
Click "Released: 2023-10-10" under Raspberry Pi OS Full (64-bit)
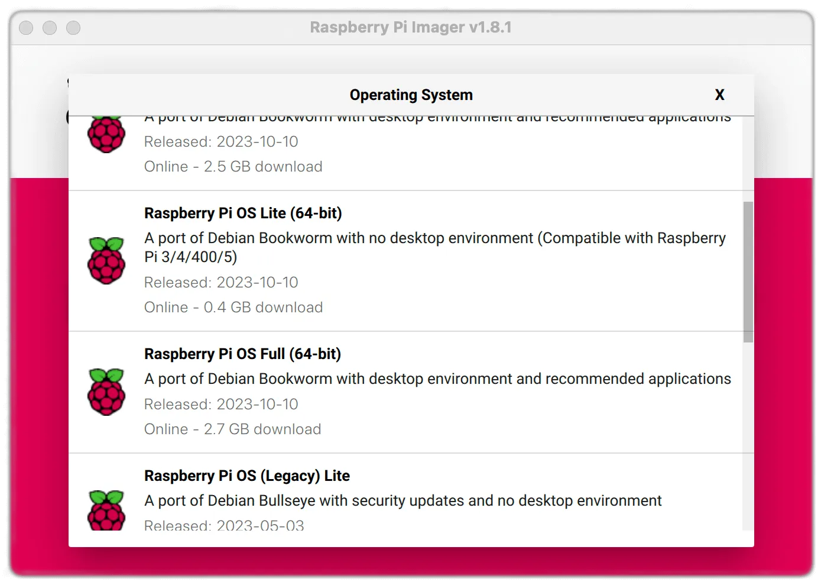pos(221,404)
